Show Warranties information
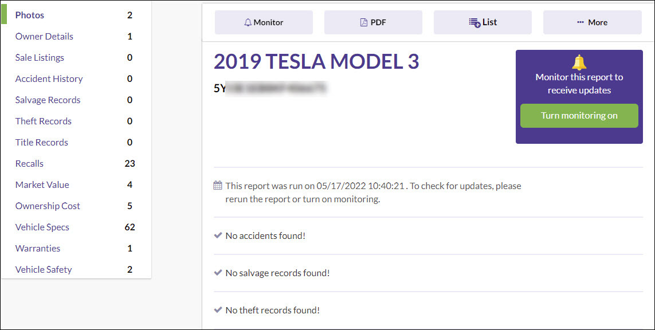655x330 pixels. 38,248
